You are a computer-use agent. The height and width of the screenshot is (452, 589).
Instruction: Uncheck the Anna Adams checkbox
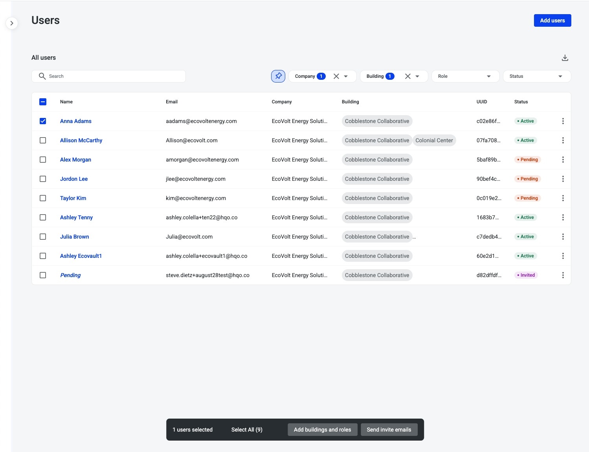(x=43, y=121)
